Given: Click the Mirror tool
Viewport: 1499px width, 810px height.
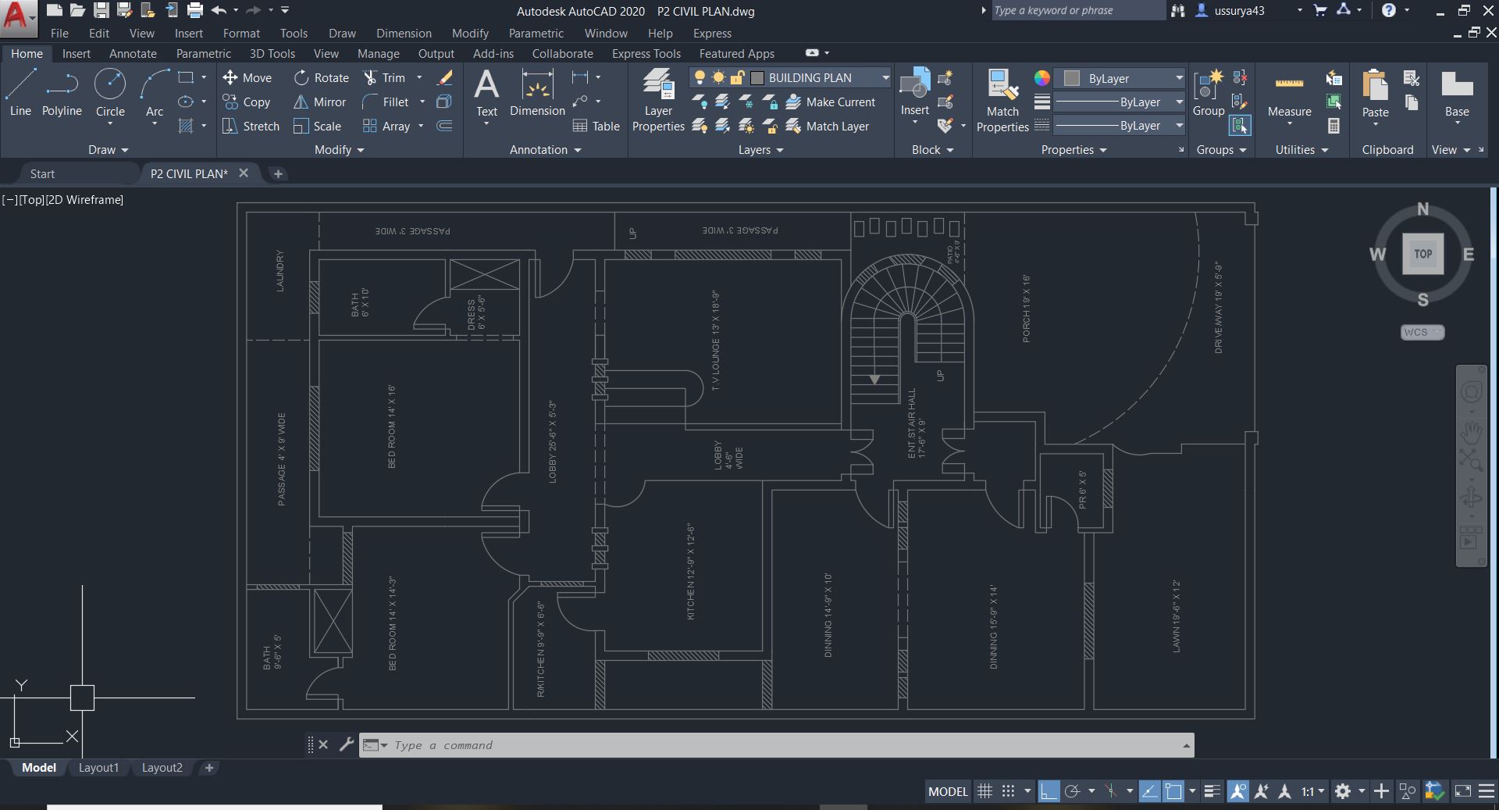Looking at the screenshot, I should click(319, 102).
